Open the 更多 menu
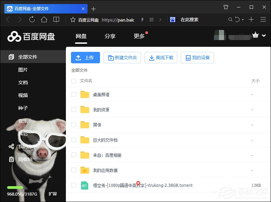 click(x=139, y=36)
